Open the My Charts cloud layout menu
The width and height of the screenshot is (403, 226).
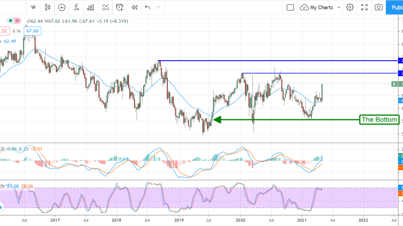pos(317,8)
